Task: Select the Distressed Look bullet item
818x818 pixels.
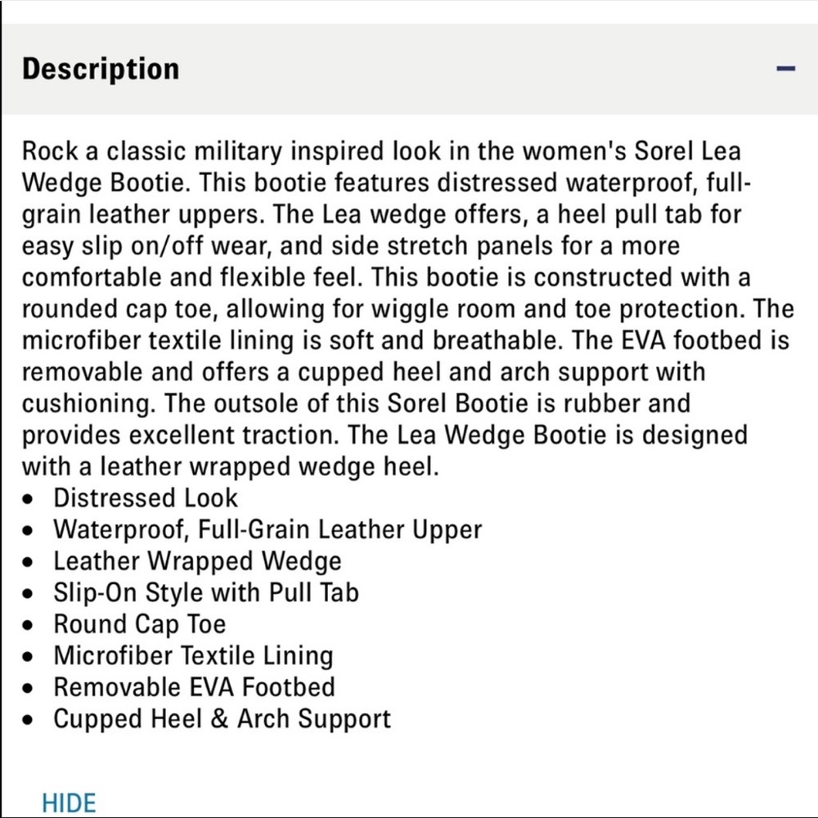Action: coord(146,497)
